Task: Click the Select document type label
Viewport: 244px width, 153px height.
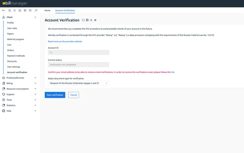Action: pos(66,79)
